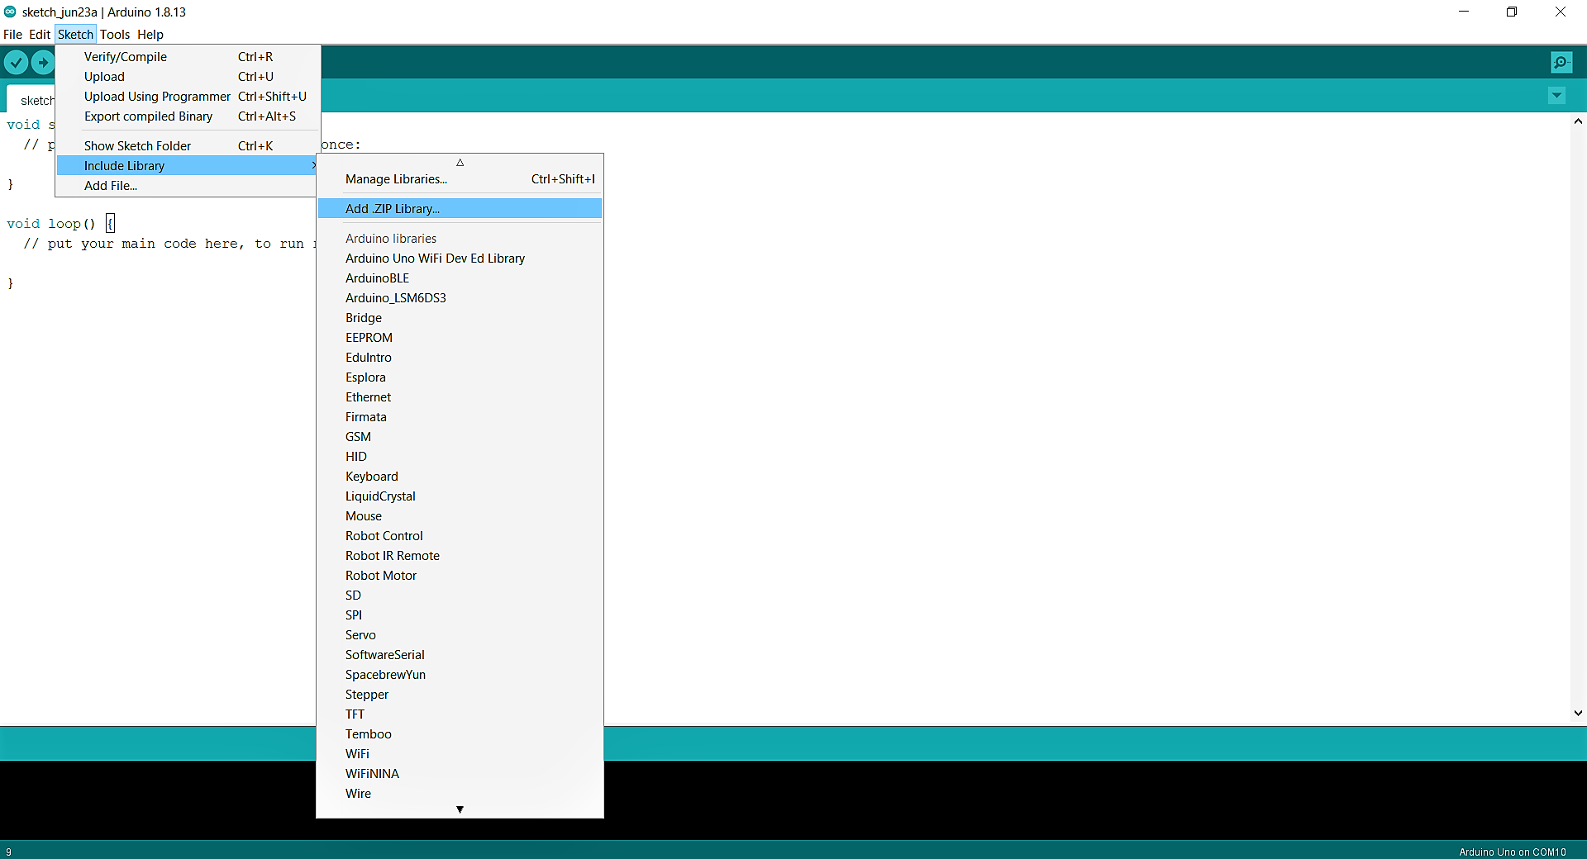The image size is (1587, 859).
Task: Include the SpacebrewYun library
Action: pos(460,675)
